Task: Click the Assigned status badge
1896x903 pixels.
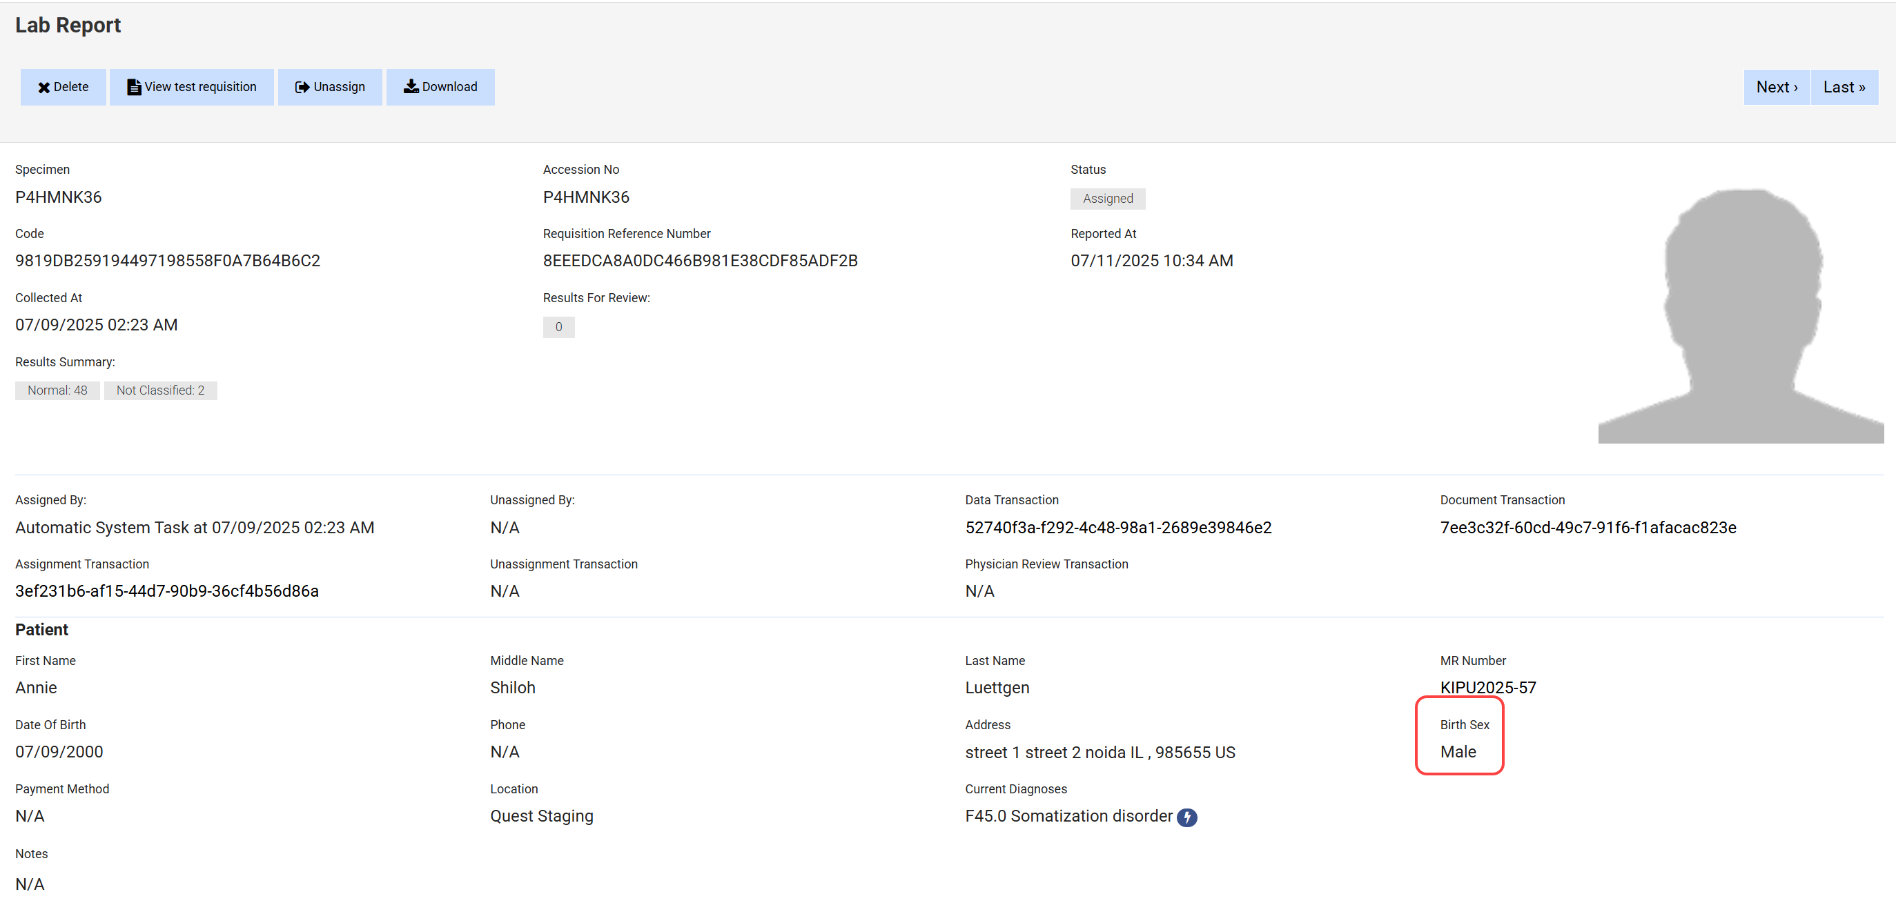Action: [1107, 199]
